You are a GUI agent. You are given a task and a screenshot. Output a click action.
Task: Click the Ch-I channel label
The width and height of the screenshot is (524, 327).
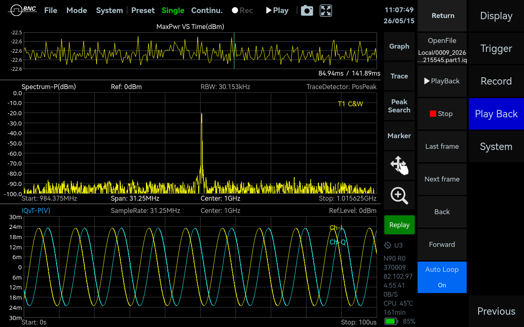point(336,228)
